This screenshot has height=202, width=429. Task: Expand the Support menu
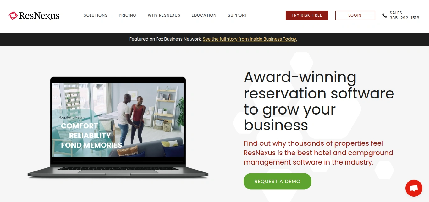pyautogui.click(x=237, y=15)
